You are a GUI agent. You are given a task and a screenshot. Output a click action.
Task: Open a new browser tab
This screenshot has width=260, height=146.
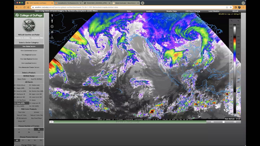tap(142, 3)
